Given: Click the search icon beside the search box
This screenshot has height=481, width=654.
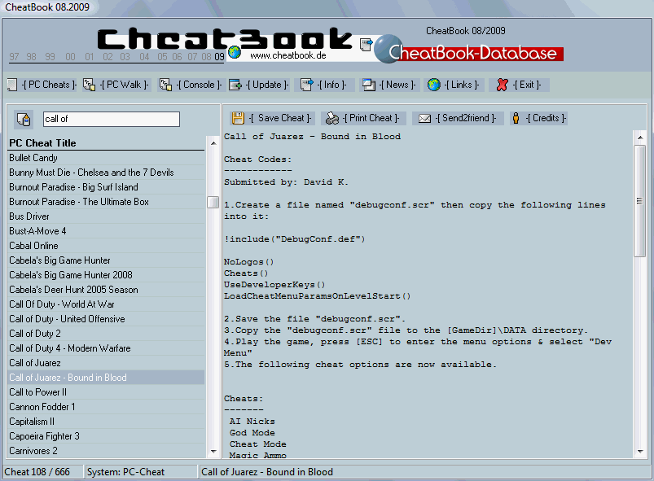Looking at the screenshot, I should click(x=24, y=119).
